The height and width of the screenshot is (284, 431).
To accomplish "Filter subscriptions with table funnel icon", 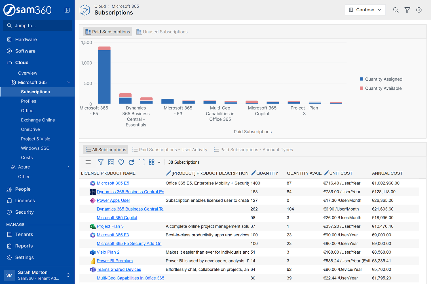I will click(101, 162).
